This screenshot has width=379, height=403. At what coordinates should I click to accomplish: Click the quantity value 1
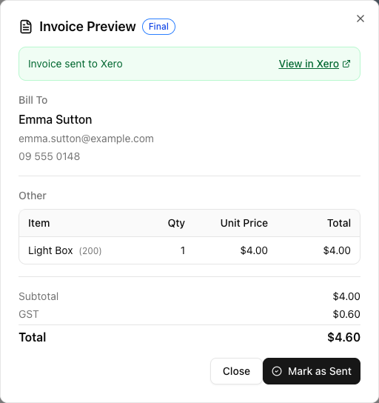[x=183, y=250]
